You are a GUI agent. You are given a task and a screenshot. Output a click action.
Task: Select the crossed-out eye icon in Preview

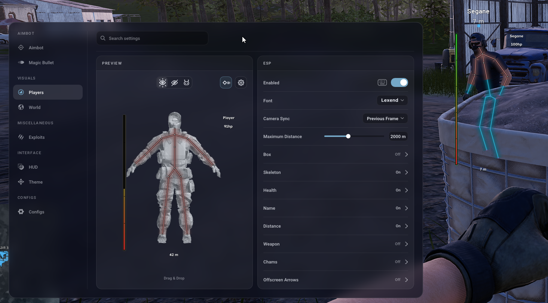(174, 83)
